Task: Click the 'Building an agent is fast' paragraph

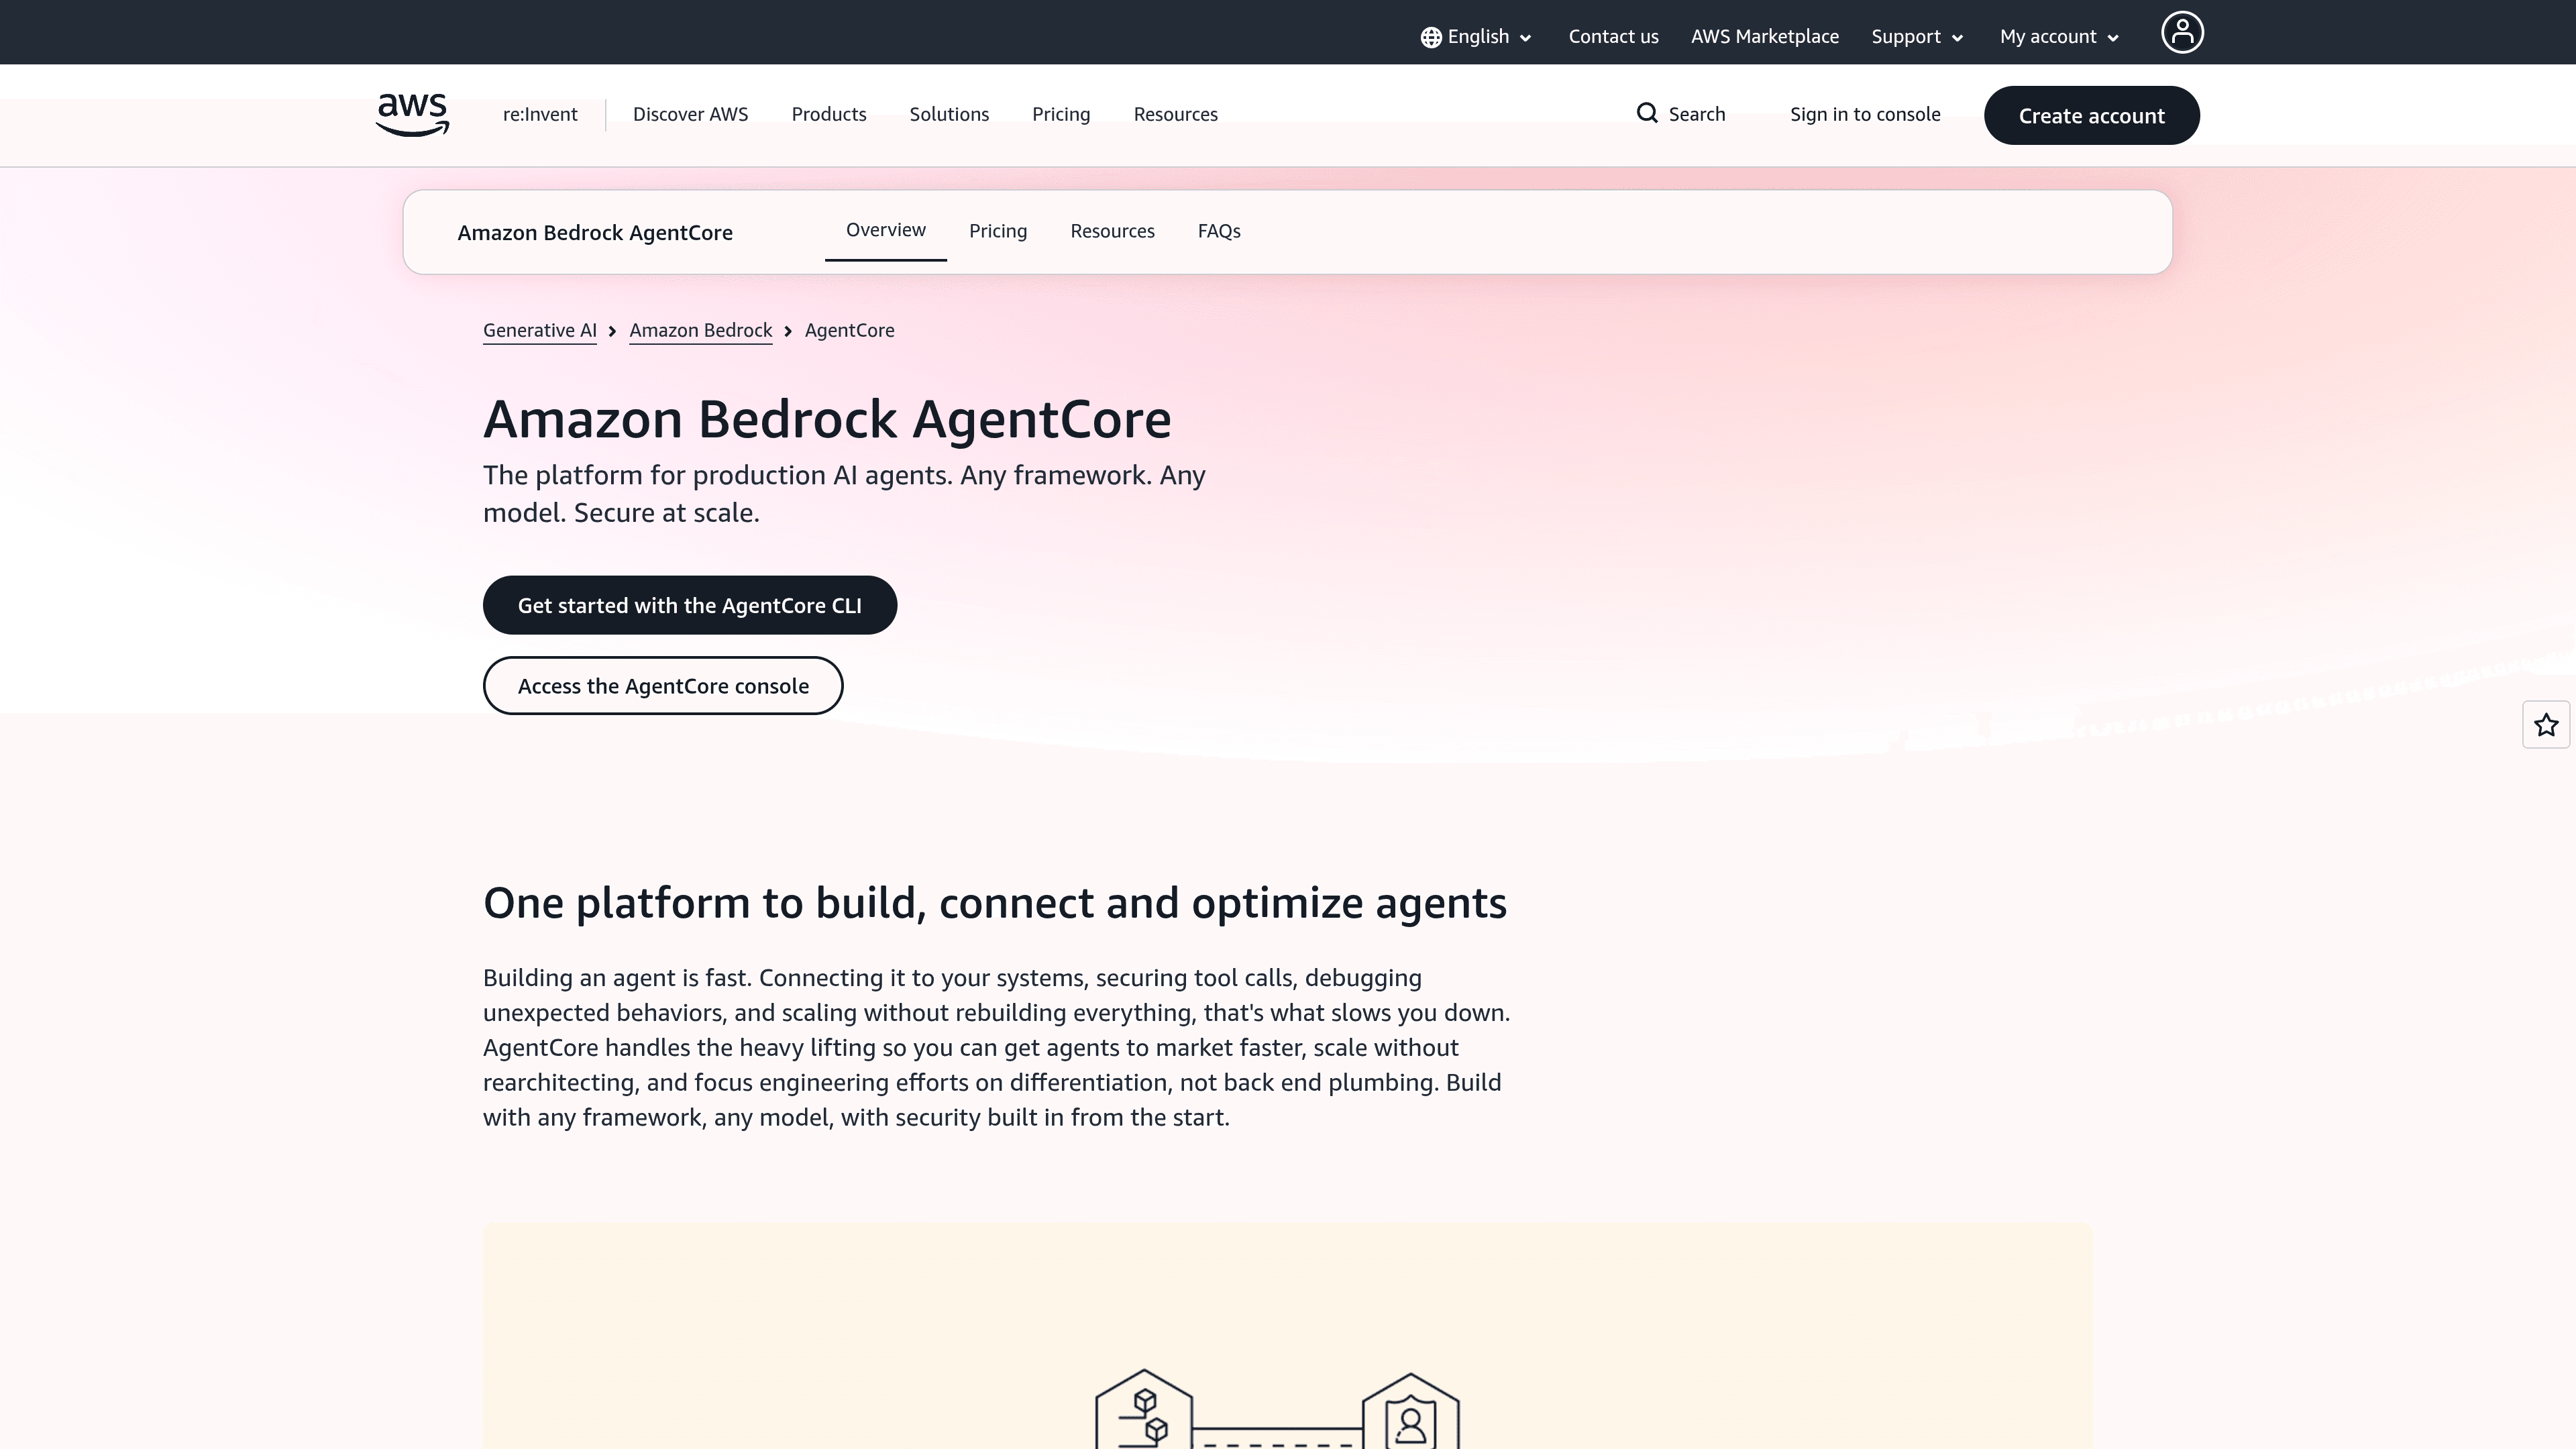Action: point(996,1048)
